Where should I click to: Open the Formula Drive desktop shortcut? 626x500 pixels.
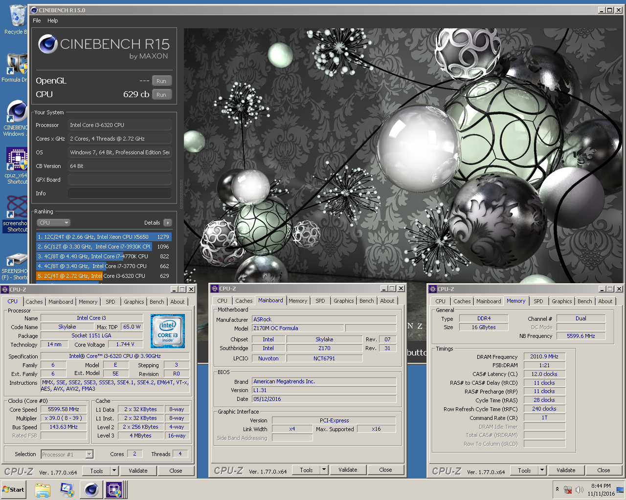click(16, 68)
